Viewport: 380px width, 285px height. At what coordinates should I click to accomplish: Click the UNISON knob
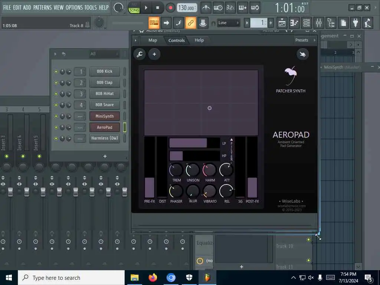(193, 170)
